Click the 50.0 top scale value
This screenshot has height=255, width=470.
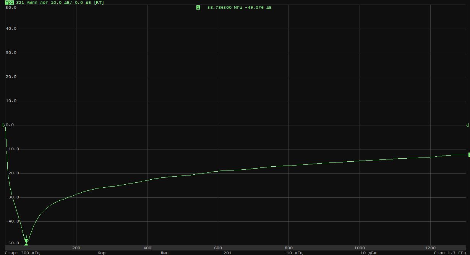[11, 7]
